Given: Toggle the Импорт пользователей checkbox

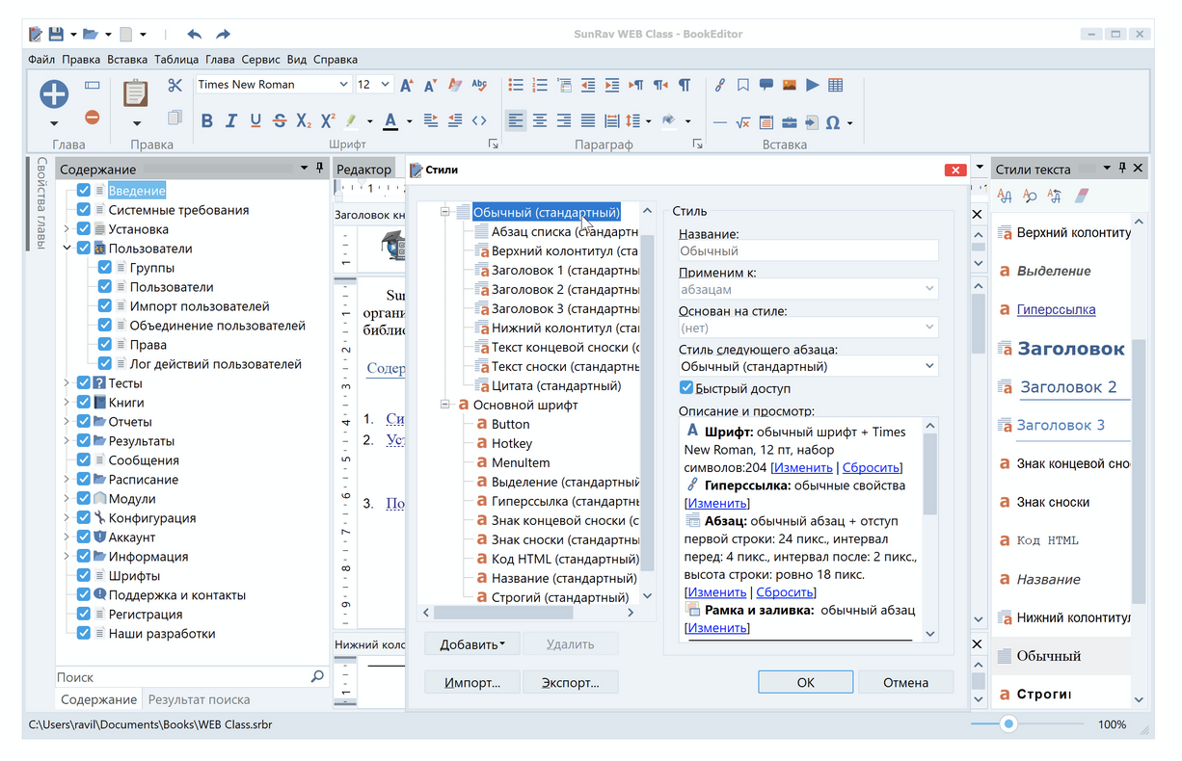Looking at the screenshot, I should (x=105, y=306).
